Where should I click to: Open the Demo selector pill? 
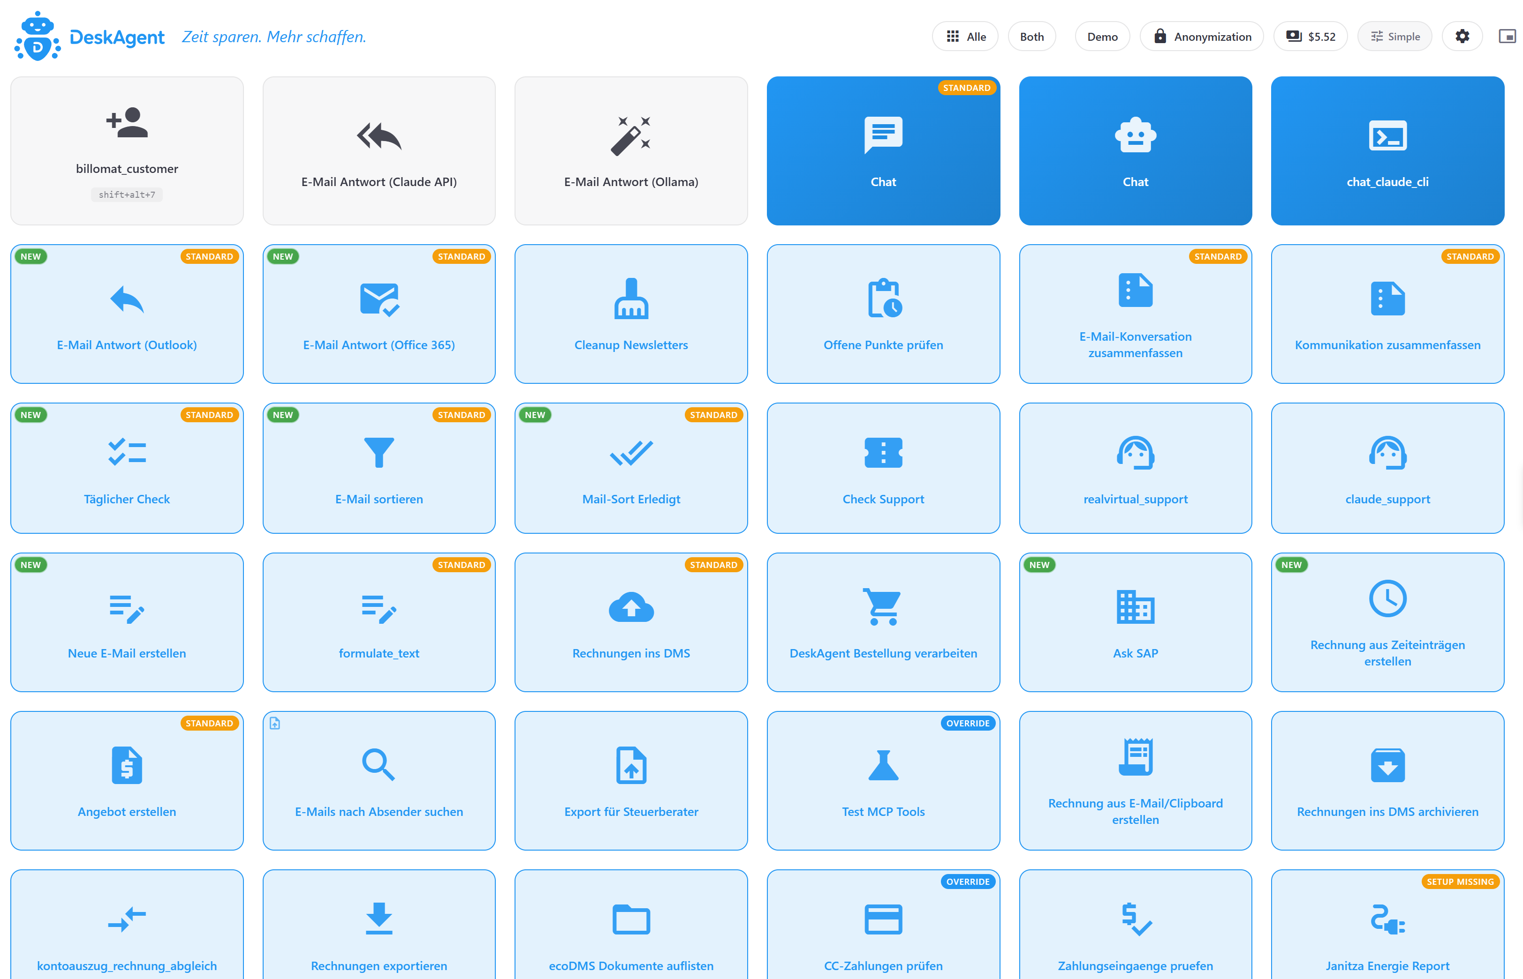point(1101,36)
